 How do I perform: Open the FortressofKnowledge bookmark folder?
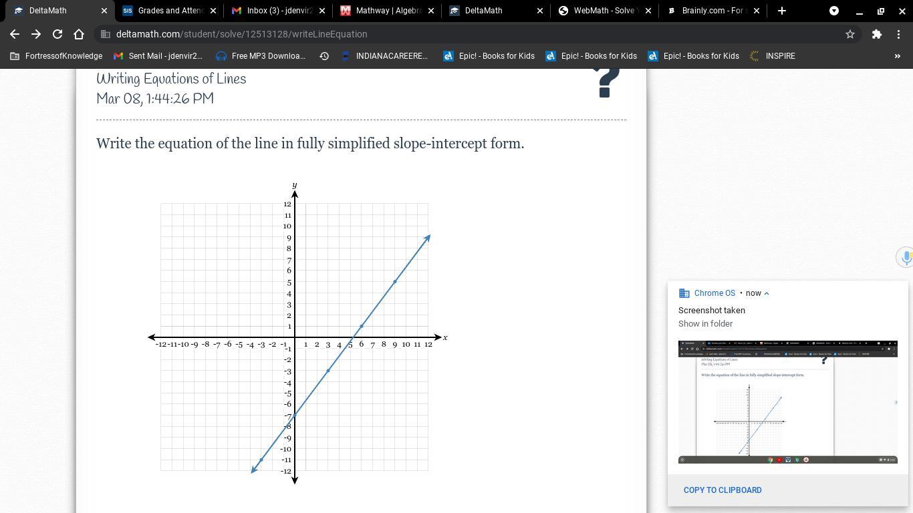tap(56, 56)
